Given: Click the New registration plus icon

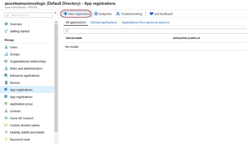Looking at the screenshot, I should [x=65, y=14].
